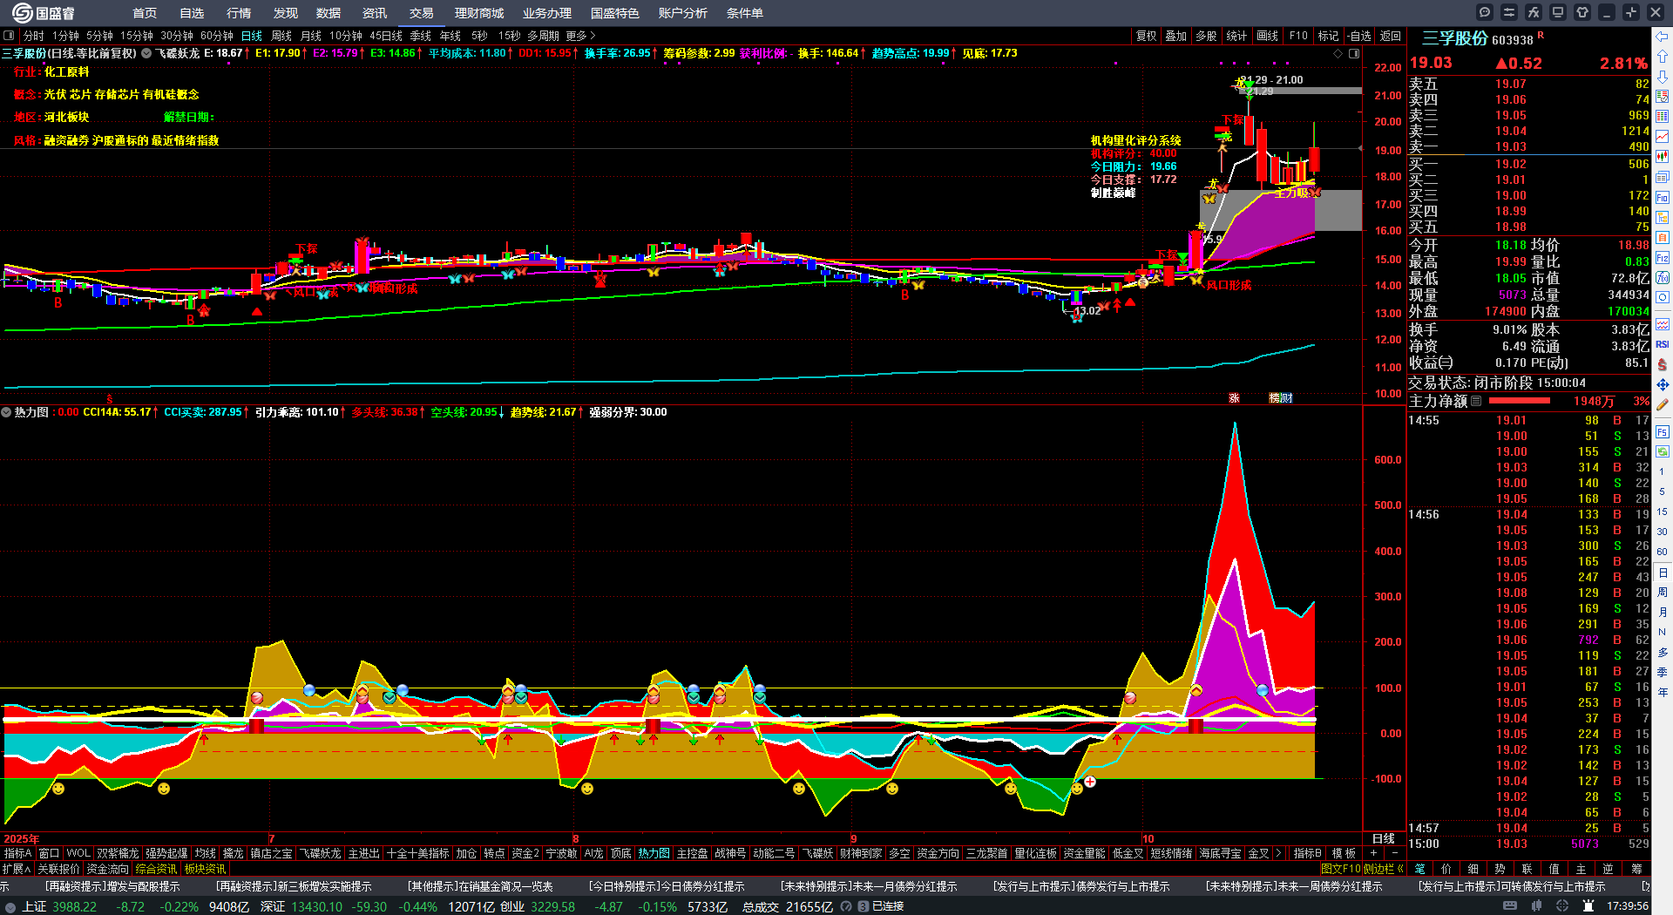Image resolution: width=1673 pixels, height=915 pixels.
Task: Open the 飞碟妖龙 indicator settings dropdown arrow
Action: pos(146,53)
